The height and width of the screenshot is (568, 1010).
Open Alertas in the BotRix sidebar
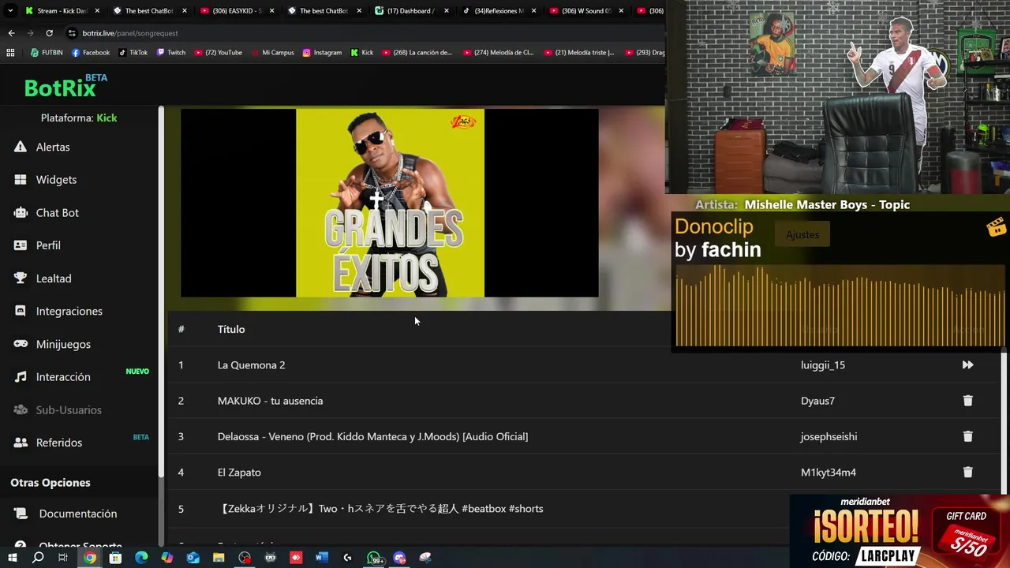pos(53,147)
